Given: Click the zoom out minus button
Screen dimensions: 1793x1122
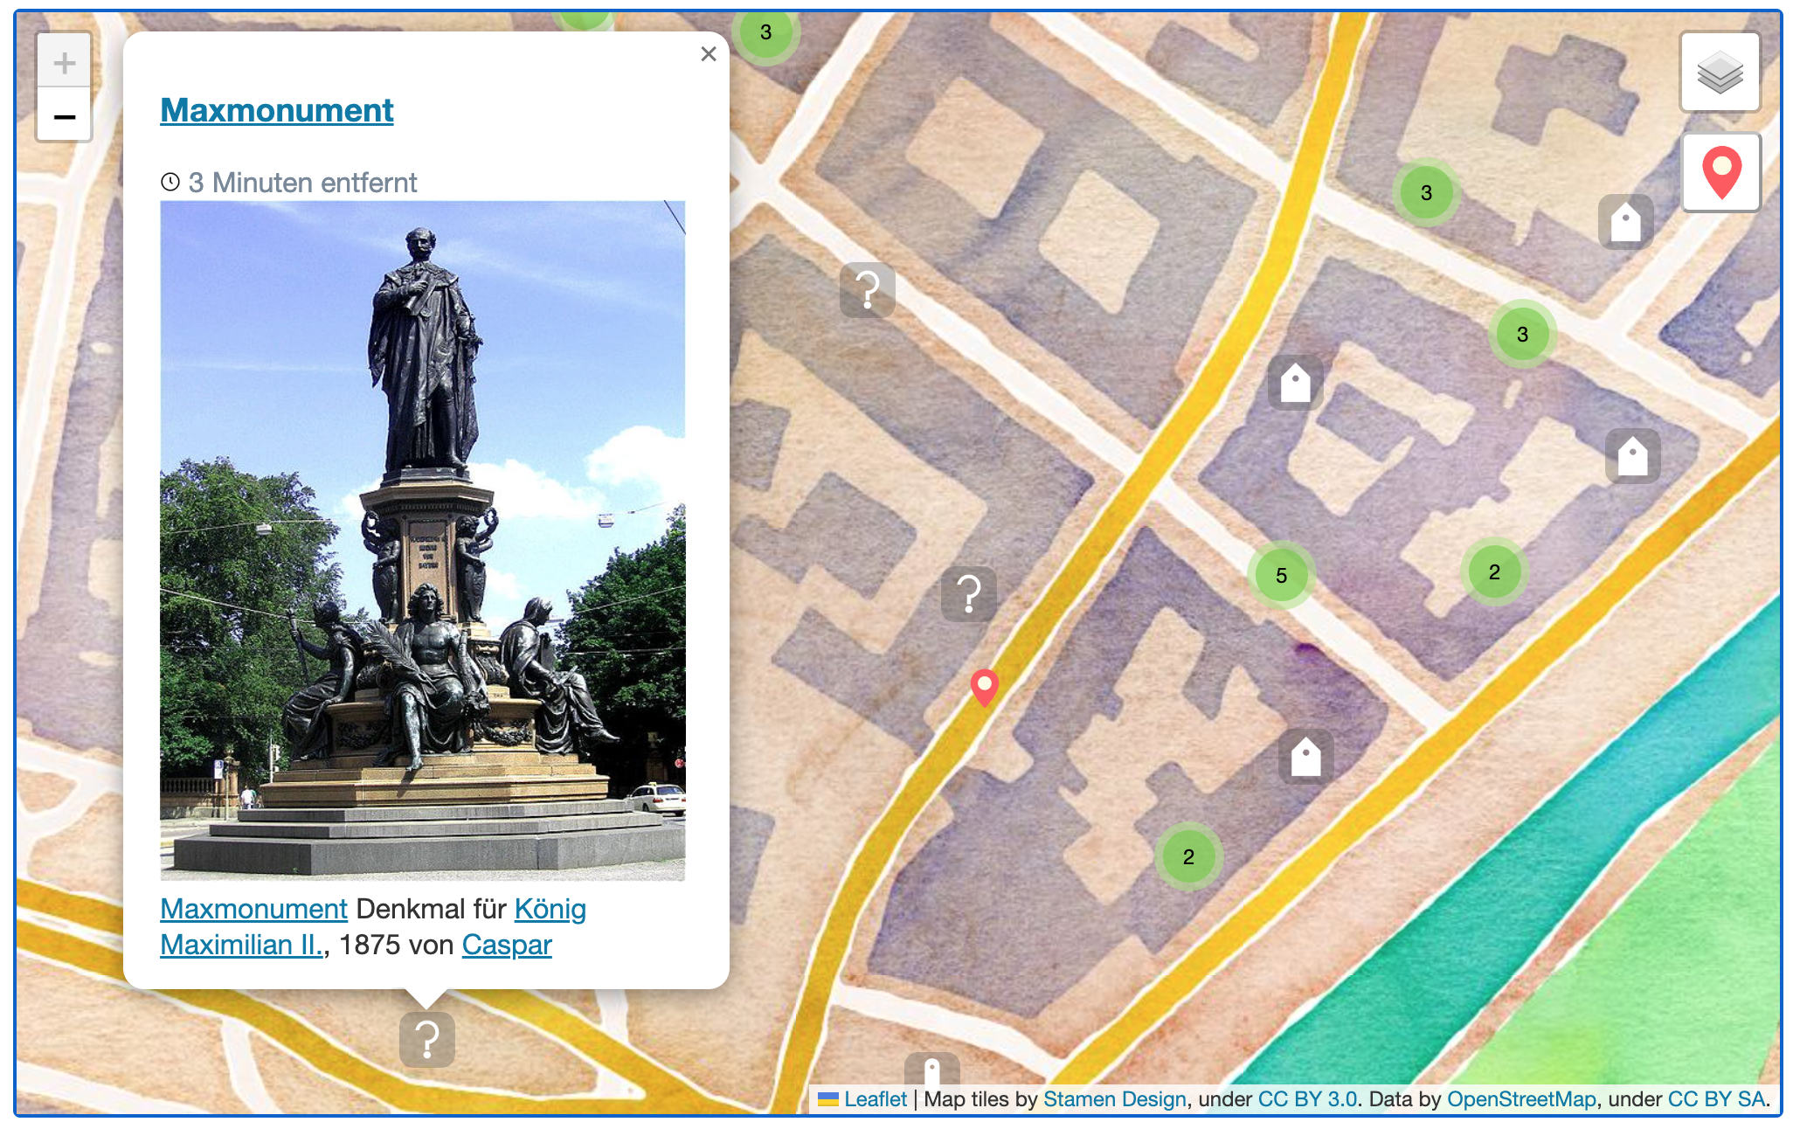Looking at the screenshot, I should click(x=64, y=116).
